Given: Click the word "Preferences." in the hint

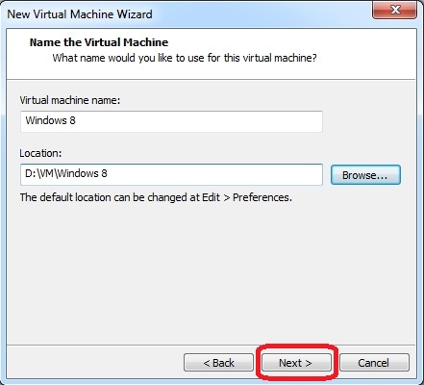Looking at the screenshot, I should 262,197.
